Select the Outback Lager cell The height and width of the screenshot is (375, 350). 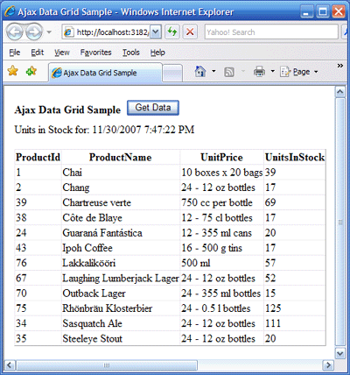click(x=120, y=294)
